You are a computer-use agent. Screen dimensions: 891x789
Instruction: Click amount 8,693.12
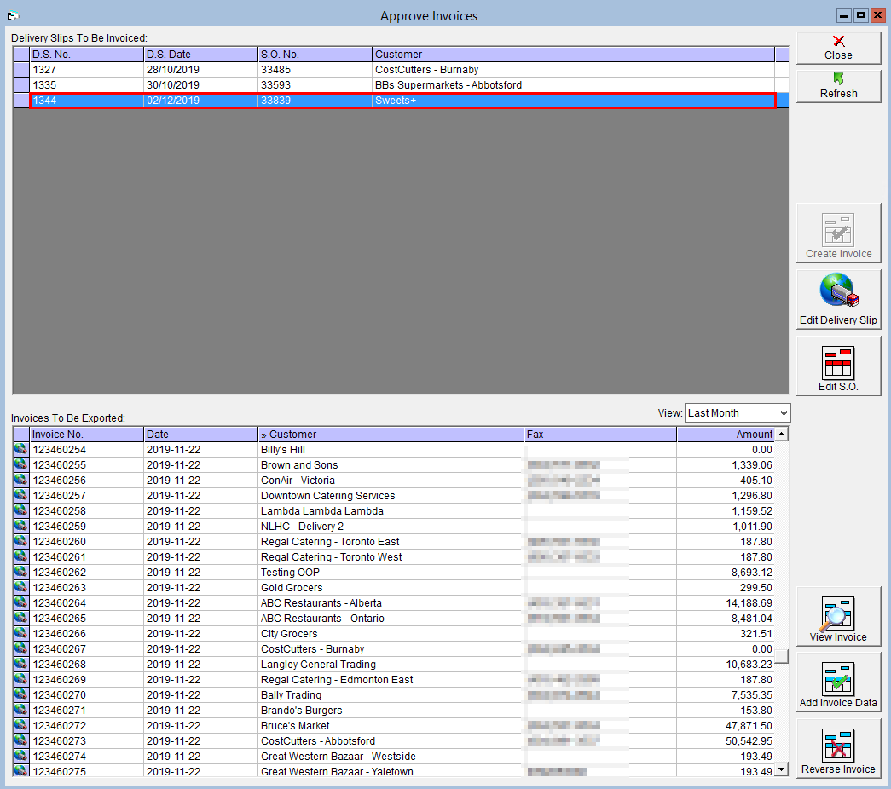[x=751, y=572]
